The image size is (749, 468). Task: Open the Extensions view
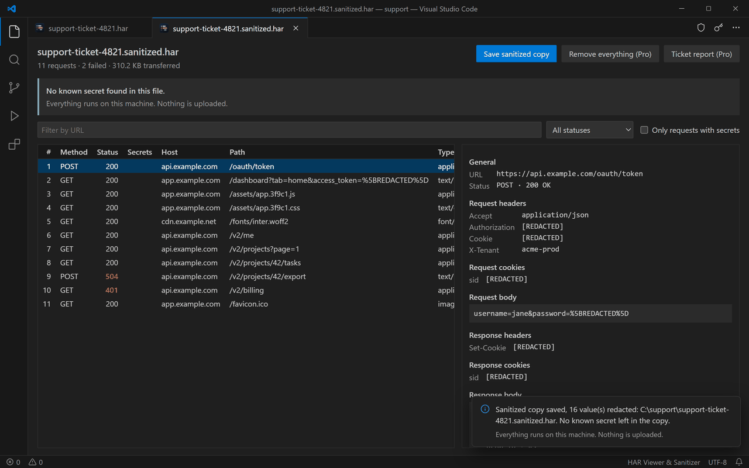click(14, 144)
